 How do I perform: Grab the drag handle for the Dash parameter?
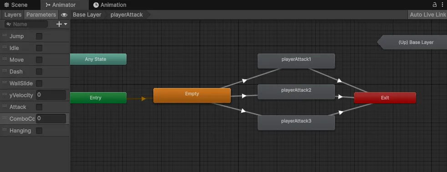[5, 71]
